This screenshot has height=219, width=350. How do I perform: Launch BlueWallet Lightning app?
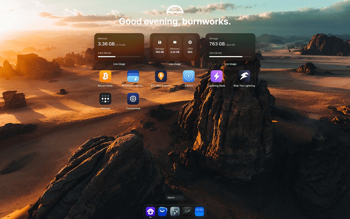[133, 76]
